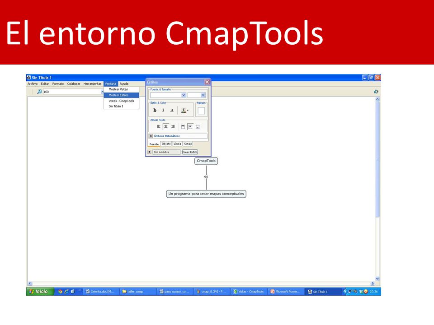Switch to Vistas - CmapTools taskbar button

249,292
